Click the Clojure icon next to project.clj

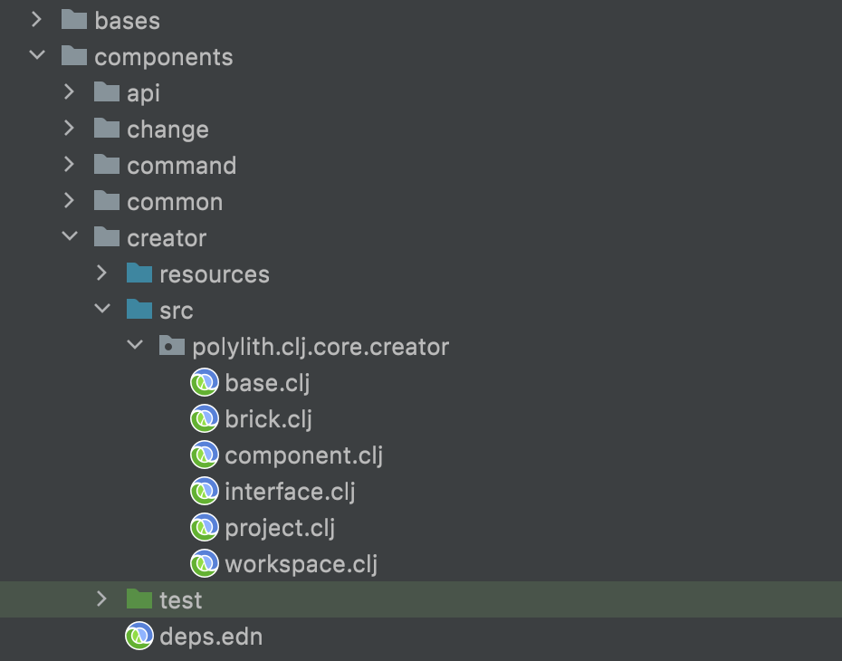pos(205,528)
